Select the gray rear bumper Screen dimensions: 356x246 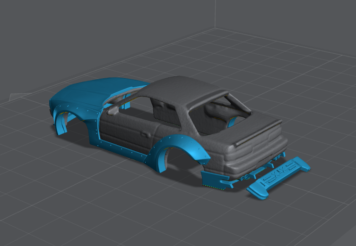(x=255, y=158)
